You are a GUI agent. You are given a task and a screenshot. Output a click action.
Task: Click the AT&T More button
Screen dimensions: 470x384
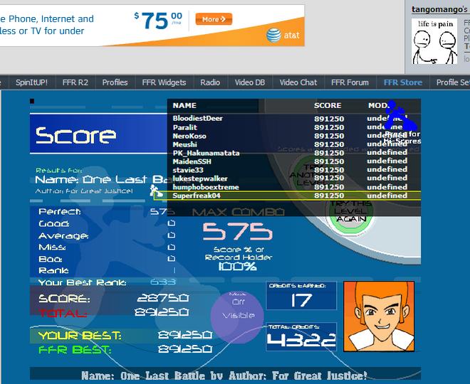click(214, 19)
